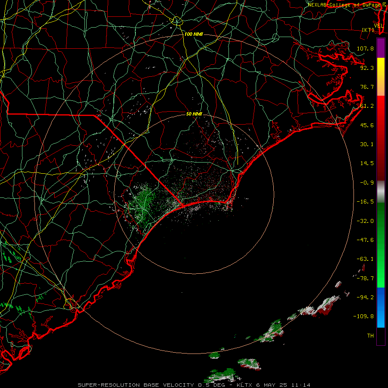Select the -94.2 legend value
388x388 pixels.
(365, 297)
